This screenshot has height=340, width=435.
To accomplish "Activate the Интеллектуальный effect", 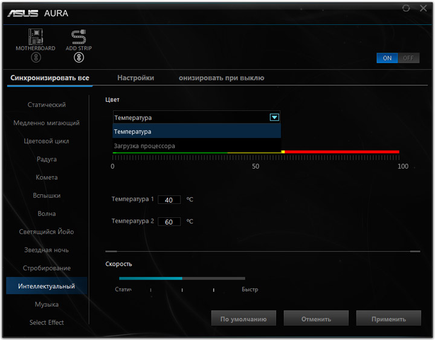I will pyautogui.click(x=47, y=286).
